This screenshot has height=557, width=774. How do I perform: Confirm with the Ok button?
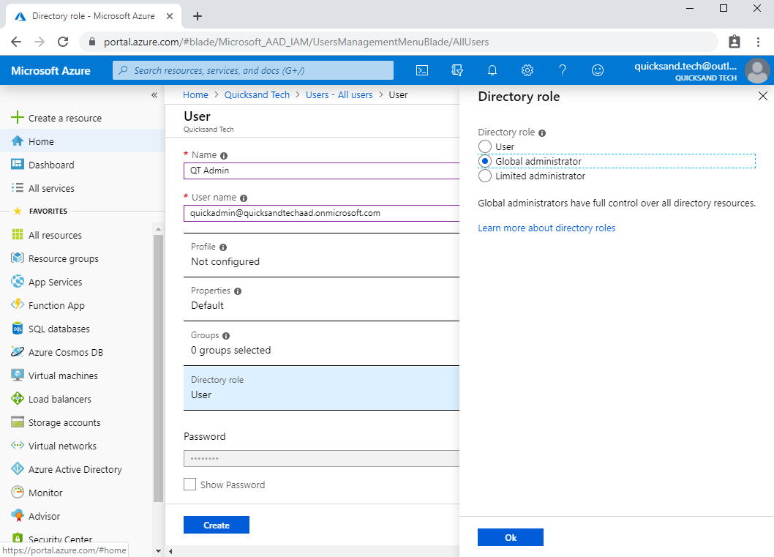pyautogui.click(x=511, y=537)
